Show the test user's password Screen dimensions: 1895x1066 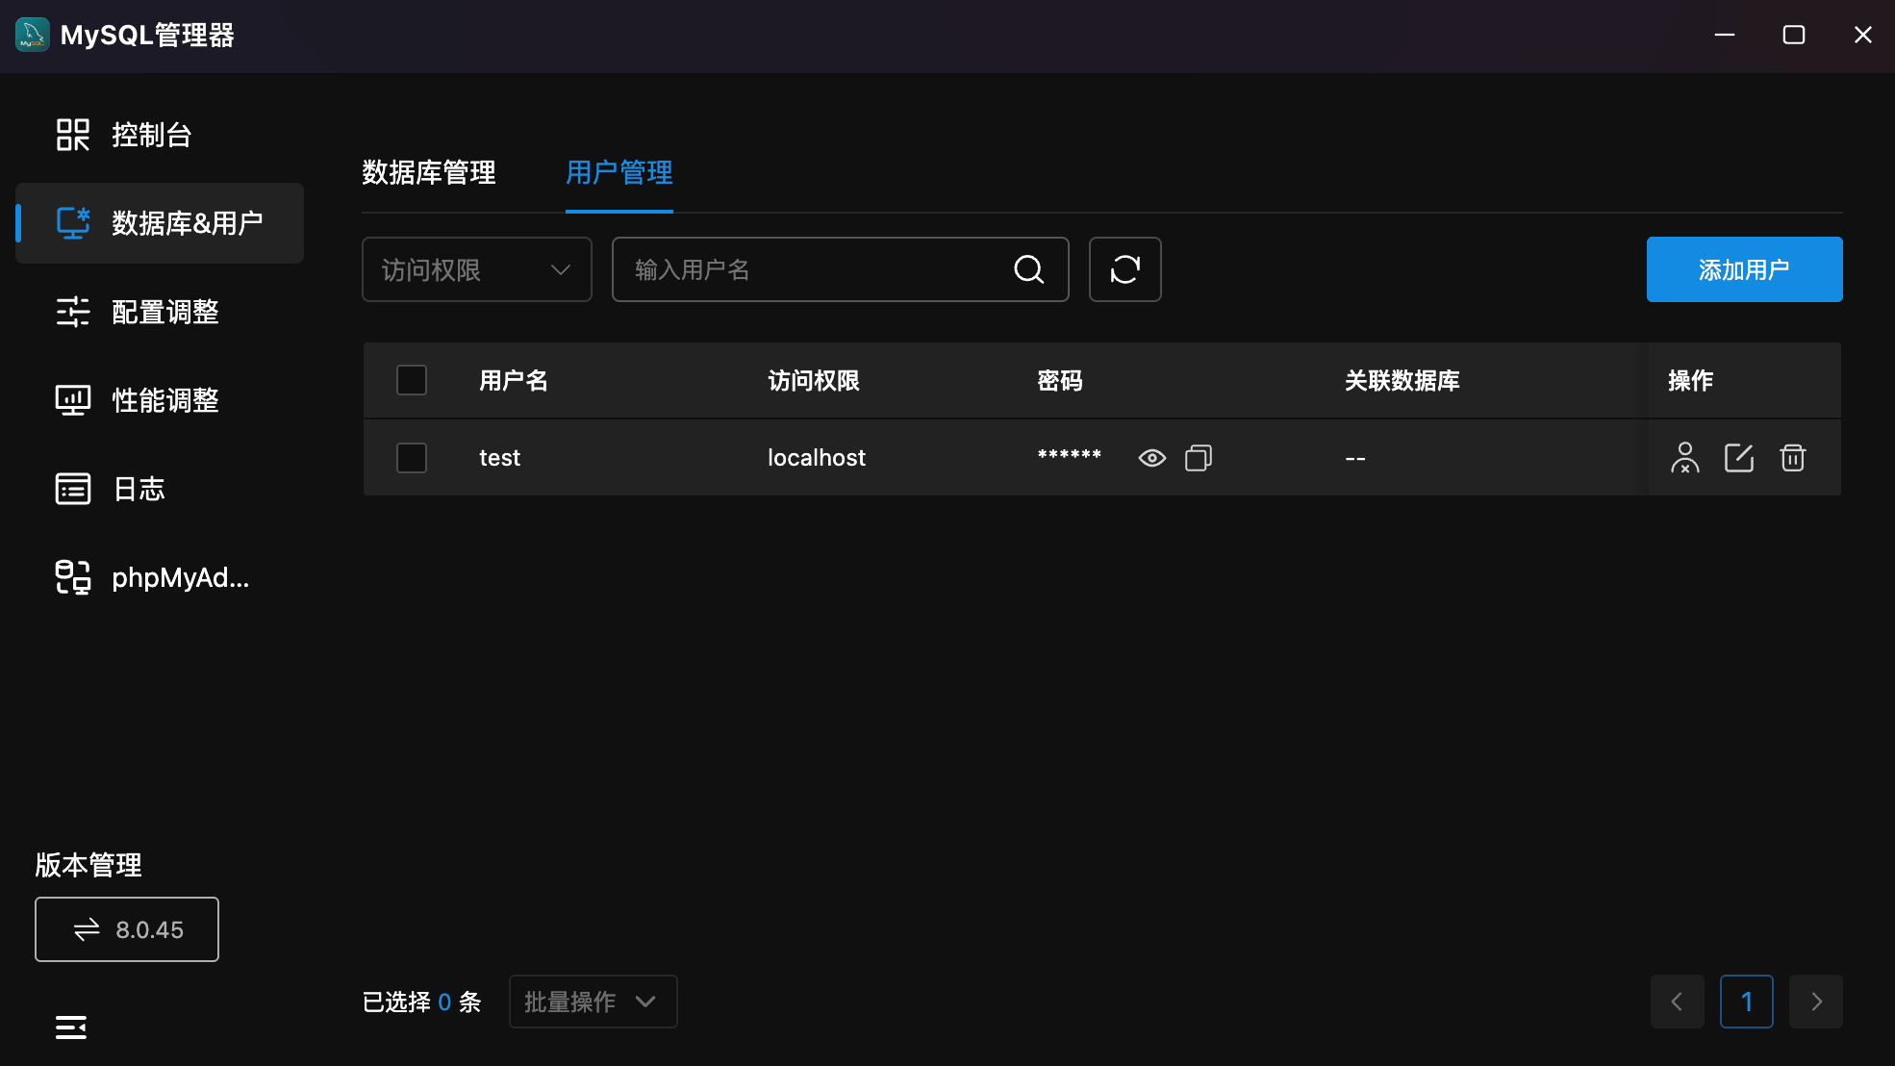pyautogui.click(x=1152, y=458)
